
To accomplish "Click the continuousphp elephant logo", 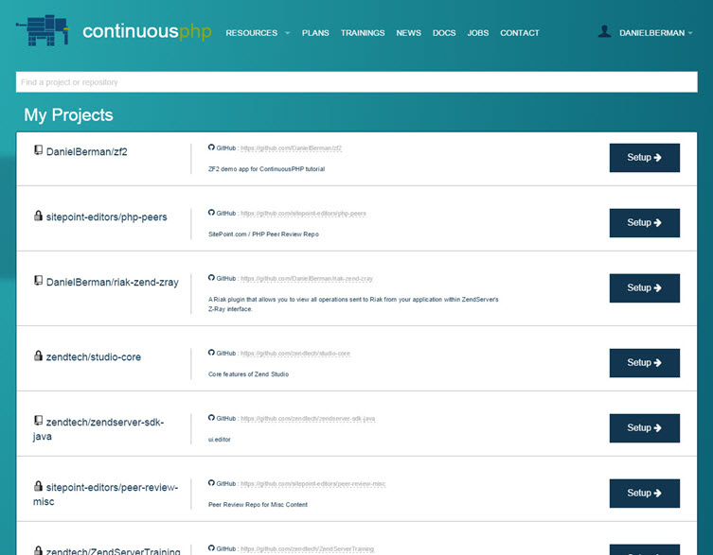I will (44, 31).
